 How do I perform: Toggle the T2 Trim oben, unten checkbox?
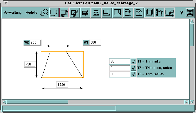coord(133,68)
